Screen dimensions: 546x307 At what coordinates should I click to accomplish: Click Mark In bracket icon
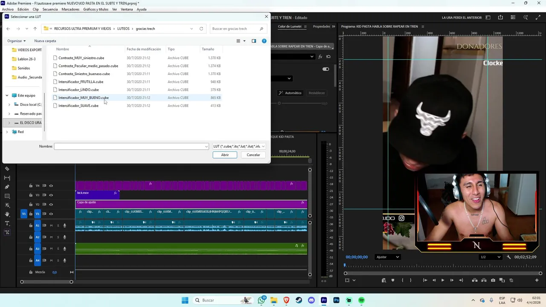(x=402, y=280)
